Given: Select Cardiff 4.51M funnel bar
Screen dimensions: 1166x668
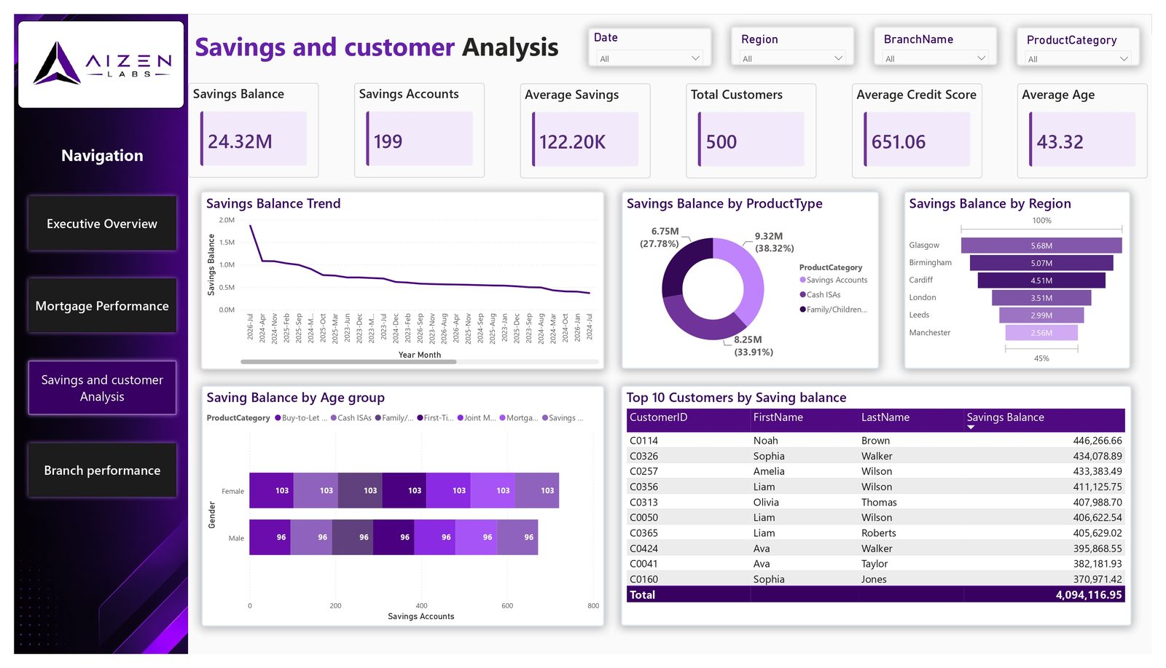Looking at the screenshot, I should [1041, 280].
